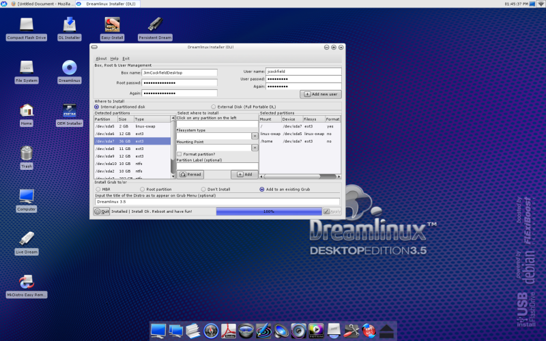The image size is (546, 341).
Task: Enable the Format partition checkbox
Action: (179, 154)
